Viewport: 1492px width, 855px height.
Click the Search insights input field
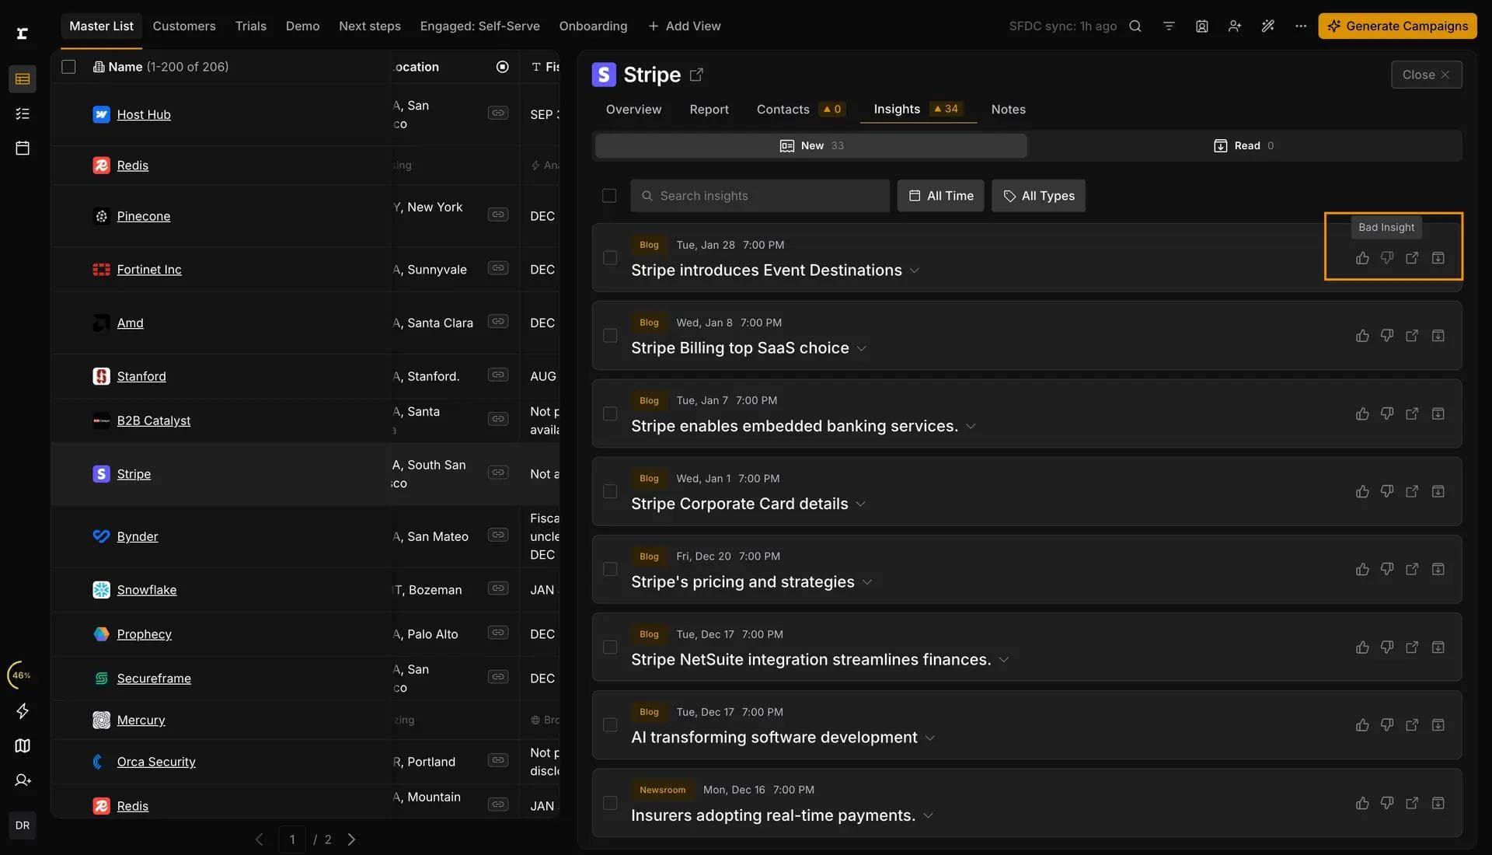pos(762,196)
